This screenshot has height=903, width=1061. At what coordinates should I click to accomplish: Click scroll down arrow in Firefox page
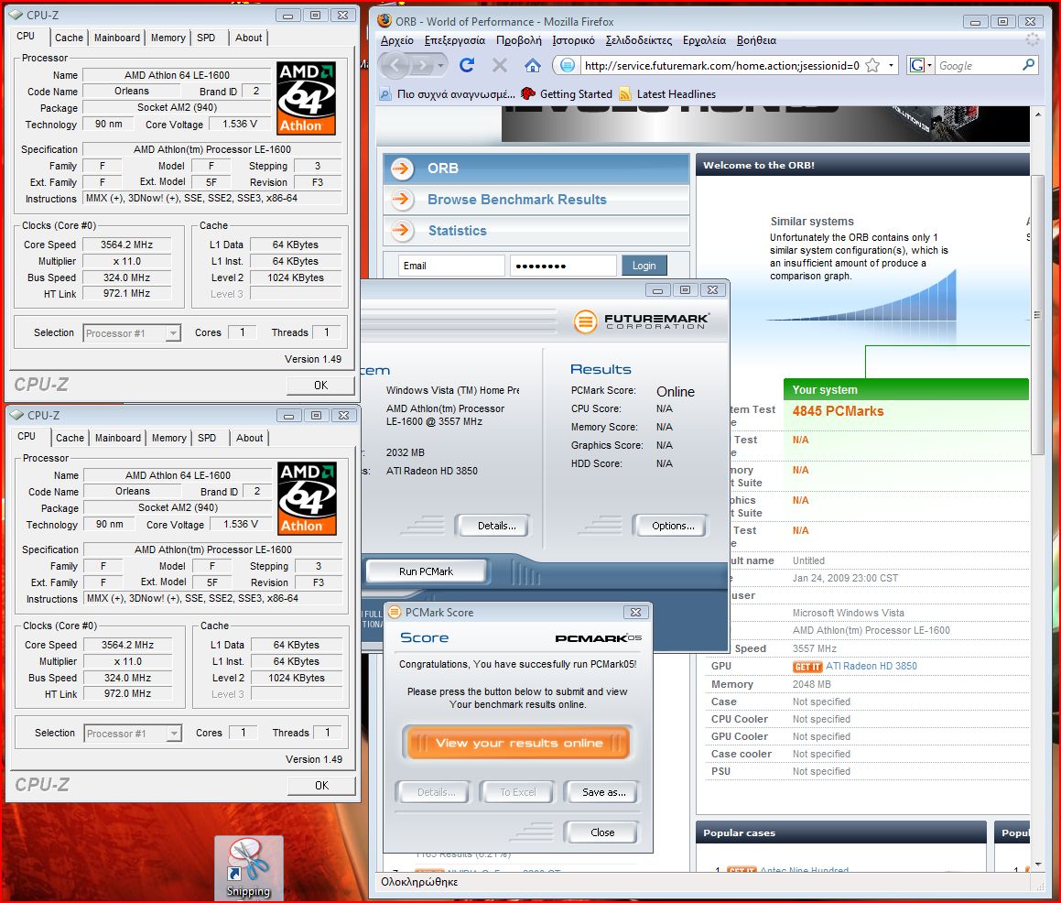(x=1038, y=865)
